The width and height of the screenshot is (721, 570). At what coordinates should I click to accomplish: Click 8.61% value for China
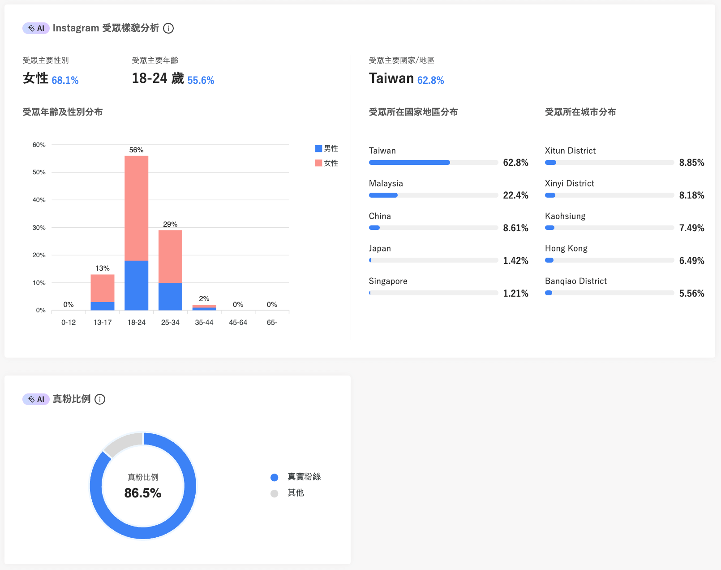(x=515, y=228)
